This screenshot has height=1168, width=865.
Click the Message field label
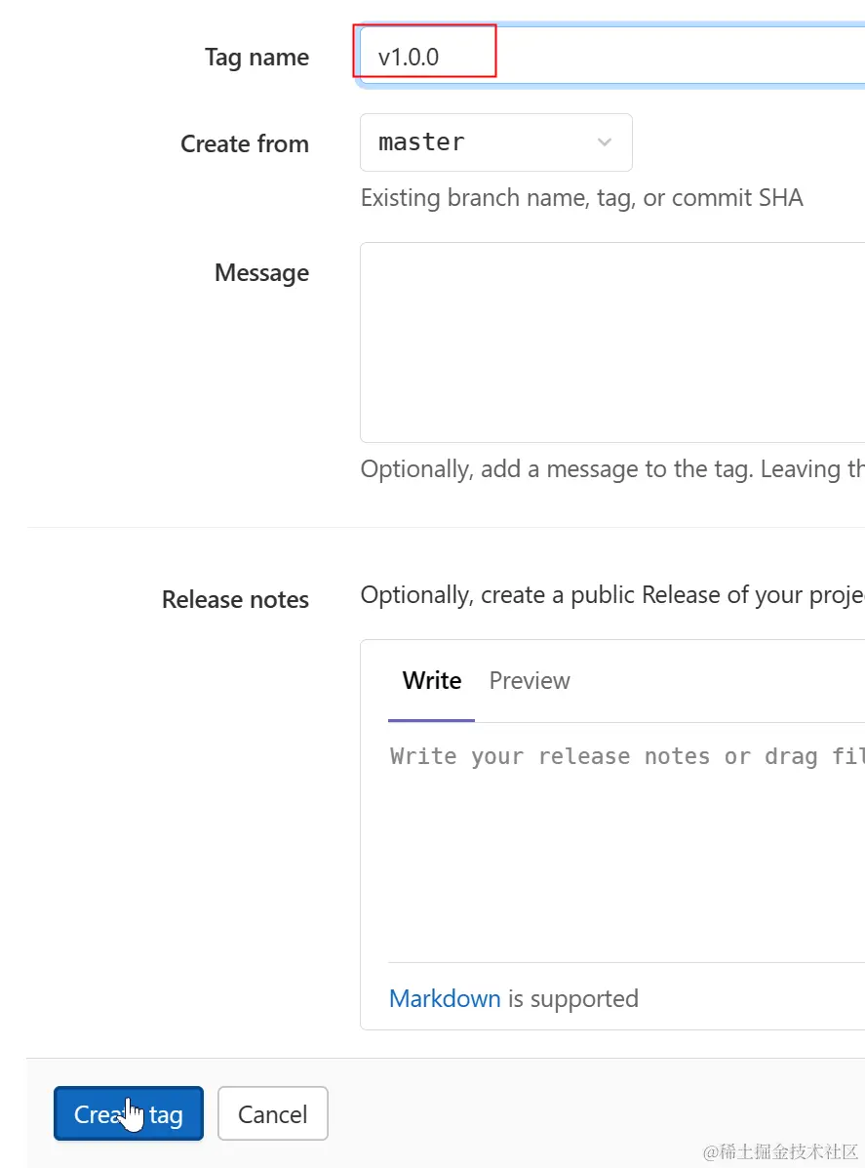coord(261,273)
